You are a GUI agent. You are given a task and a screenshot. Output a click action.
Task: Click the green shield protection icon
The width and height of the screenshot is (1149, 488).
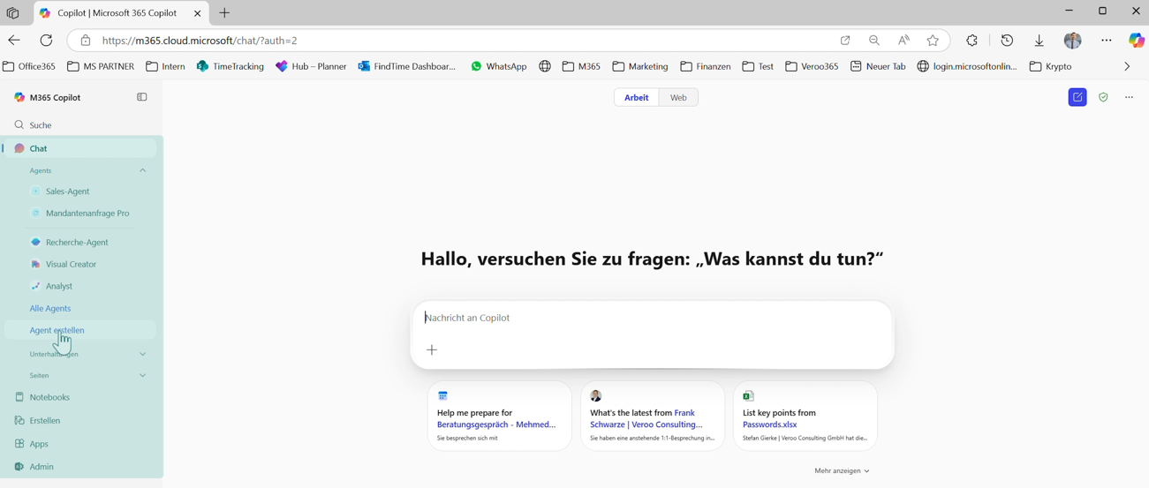(1103, 97)
